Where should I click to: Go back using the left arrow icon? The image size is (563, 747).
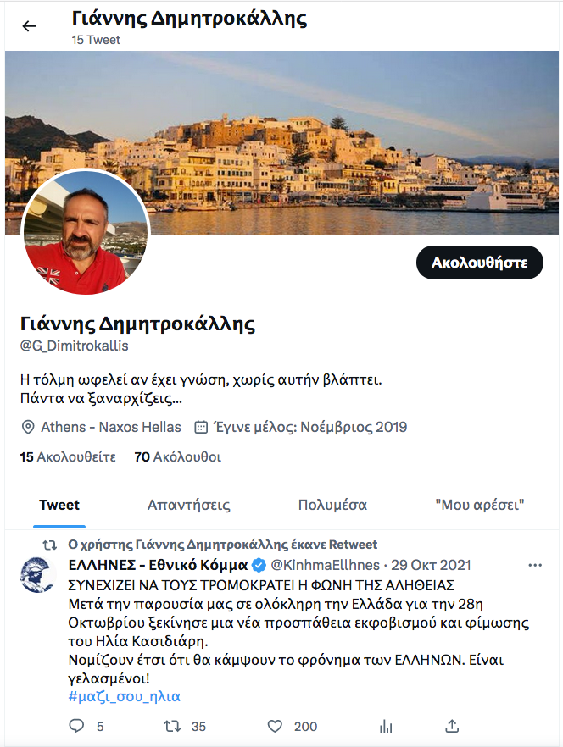point(29,26)
